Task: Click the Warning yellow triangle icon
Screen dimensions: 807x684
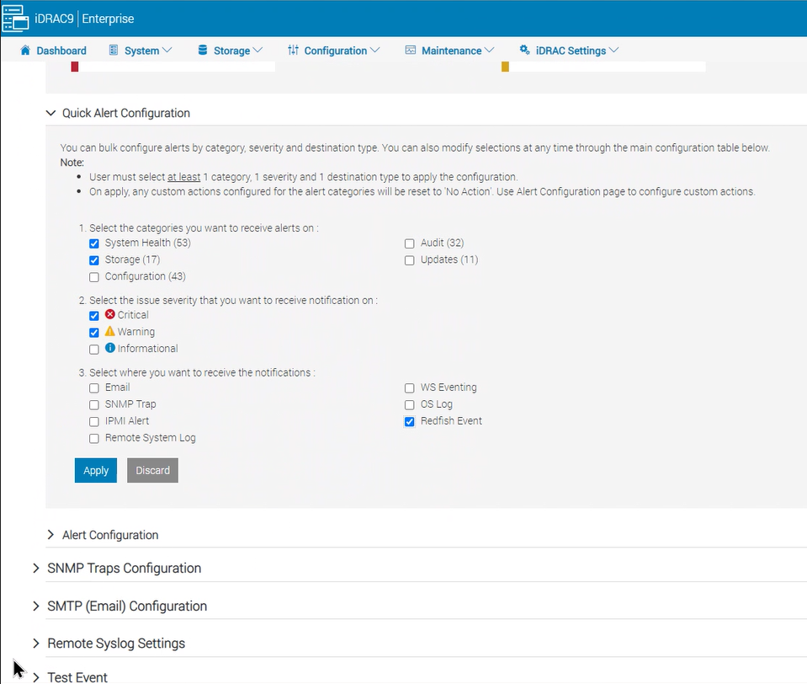Action: click(109, 332)
